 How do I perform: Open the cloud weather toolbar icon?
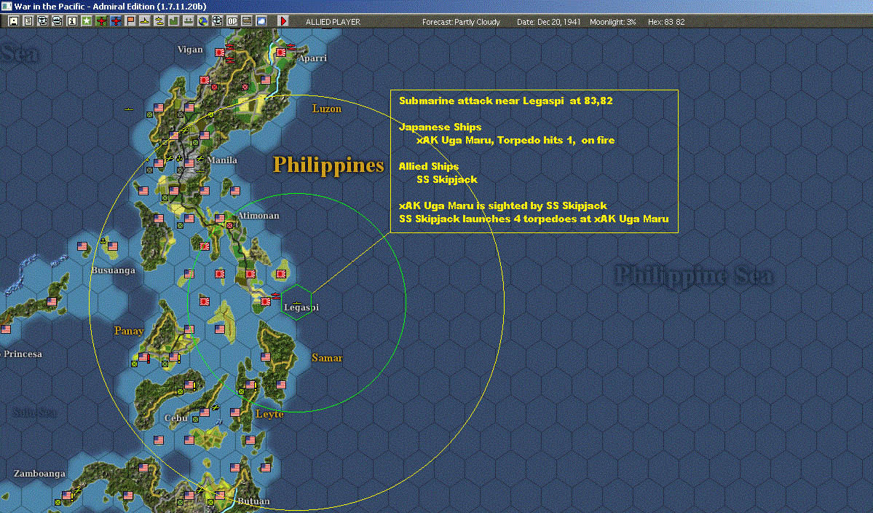click(261, 21)
